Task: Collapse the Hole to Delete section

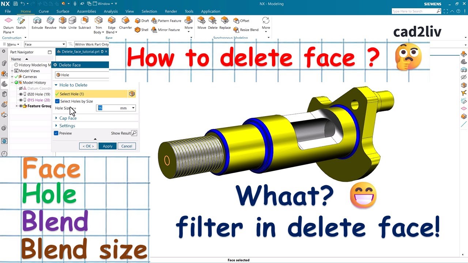Action: pos(56,85)
